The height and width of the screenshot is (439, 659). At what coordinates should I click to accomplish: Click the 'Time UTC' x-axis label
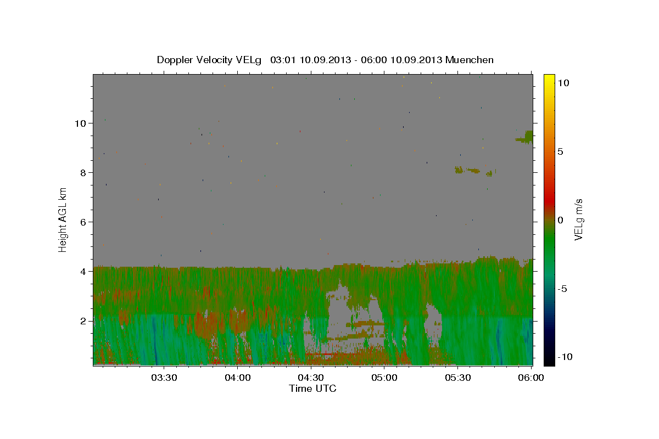(x=312, y=389)
